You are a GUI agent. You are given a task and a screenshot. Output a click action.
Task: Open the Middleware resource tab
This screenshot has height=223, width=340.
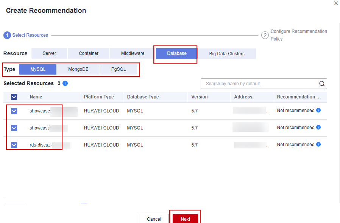coord(133,53)
